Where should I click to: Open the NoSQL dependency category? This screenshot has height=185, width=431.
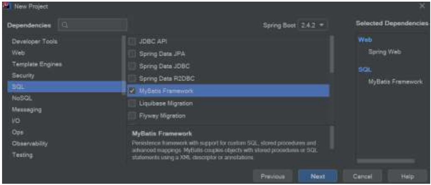23,98
